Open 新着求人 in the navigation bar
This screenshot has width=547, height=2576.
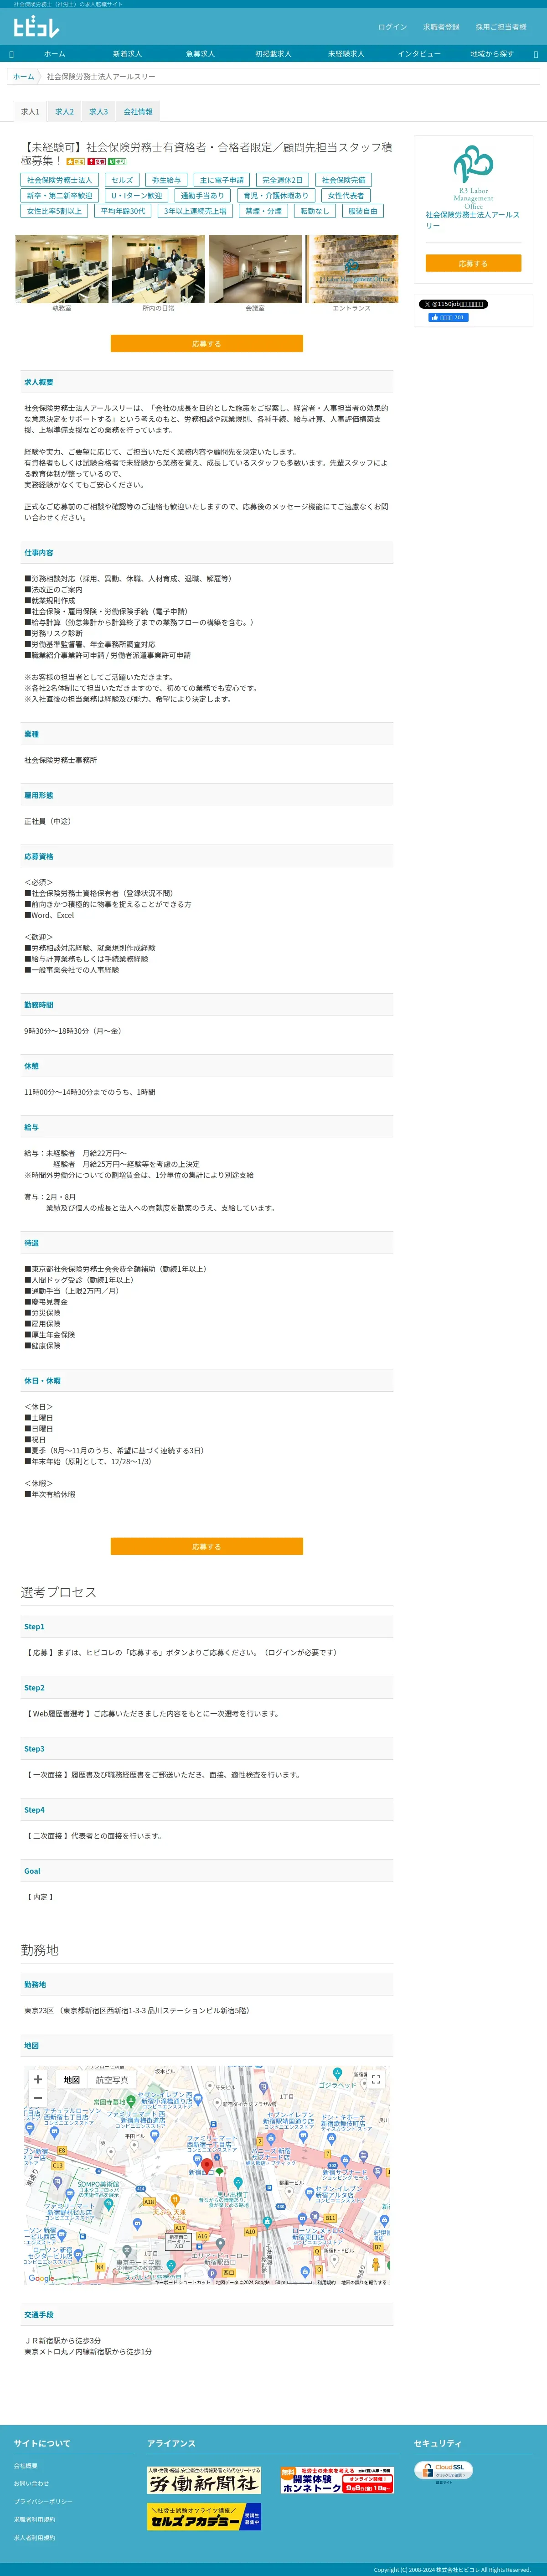(127, 54)
